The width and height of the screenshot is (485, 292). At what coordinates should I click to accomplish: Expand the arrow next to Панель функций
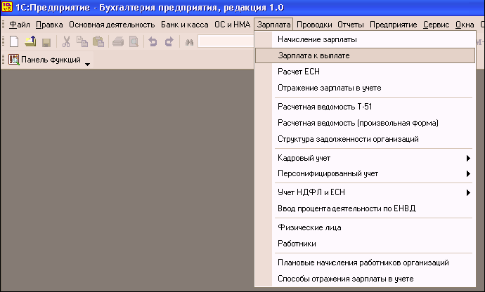pos(88,63)
